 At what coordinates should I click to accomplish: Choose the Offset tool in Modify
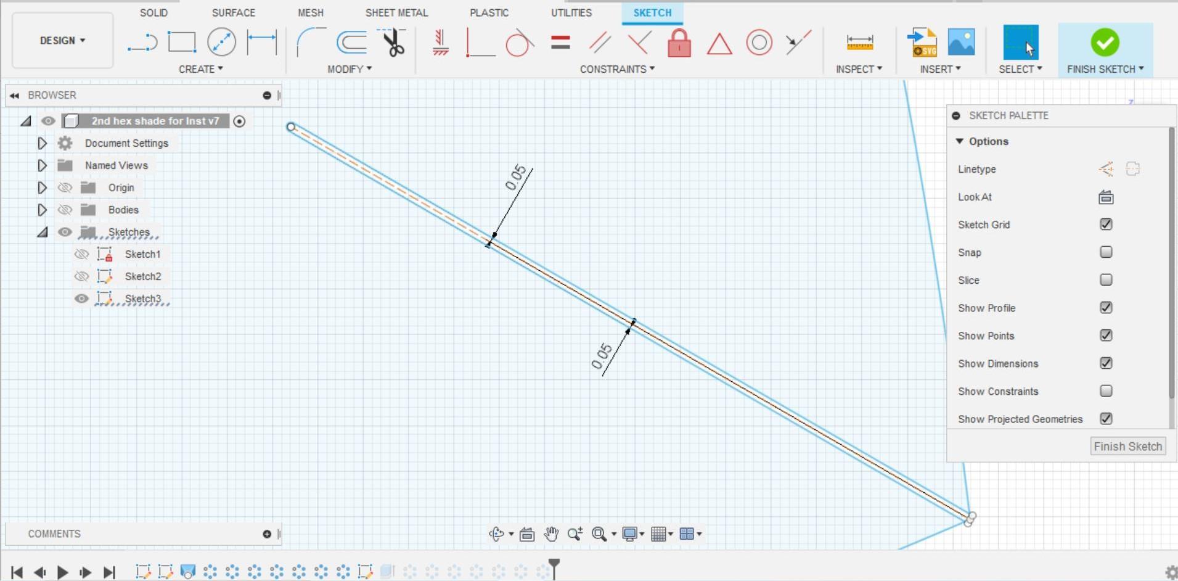click(x=351, y=43)
